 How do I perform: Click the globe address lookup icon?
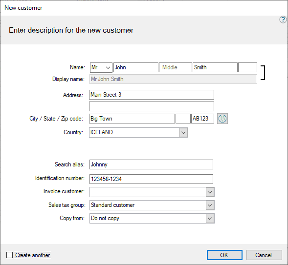coord(222,119)
